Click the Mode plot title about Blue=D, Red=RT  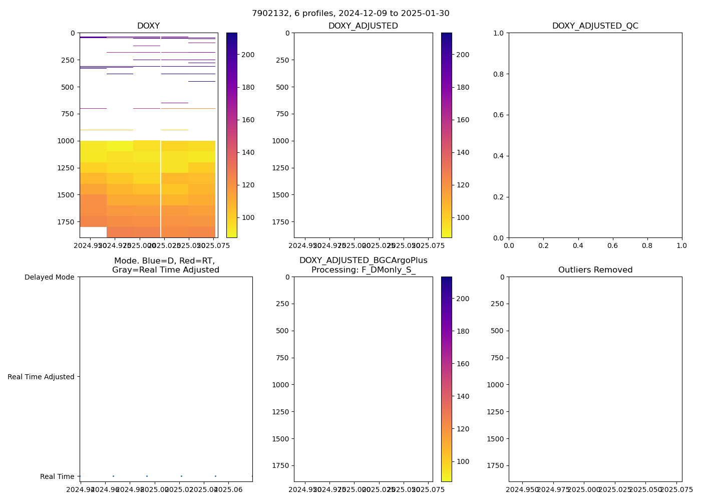point(165,265)
